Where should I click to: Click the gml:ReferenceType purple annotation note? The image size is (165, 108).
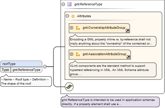click(110, 102)
